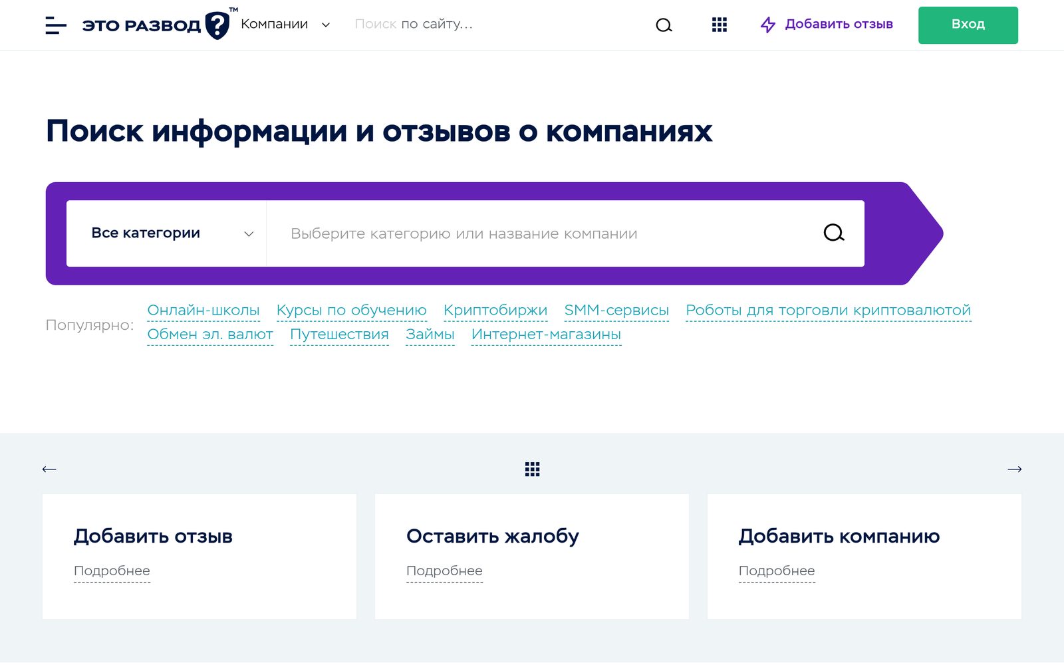Focus the Поиск по сайту field
1064x665 pixels.
tap(495, 25)
